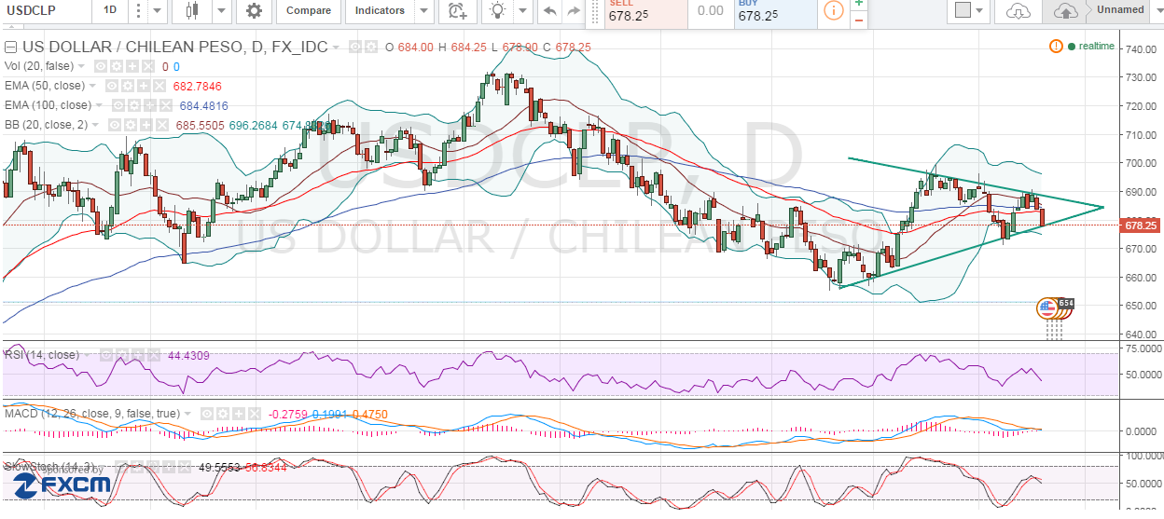Remove the Vol (20, false) indicator
The height and width of the screenshot is (519, 1164).
(147, 66)
